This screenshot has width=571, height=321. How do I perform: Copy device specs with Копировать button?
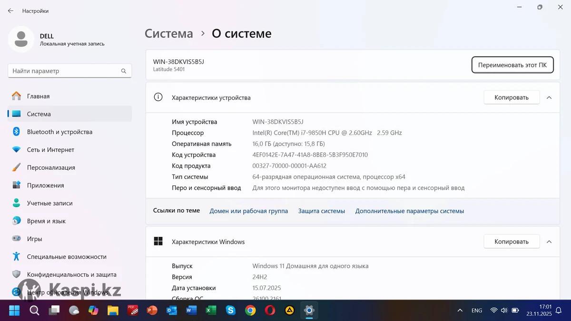(511, 97)
